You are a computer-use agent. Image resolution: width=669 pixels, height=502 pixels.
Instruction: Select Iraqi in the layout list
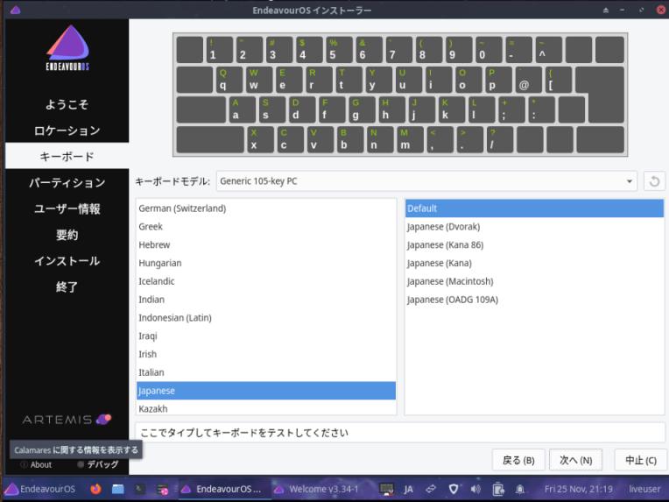[x=266, y=336]
